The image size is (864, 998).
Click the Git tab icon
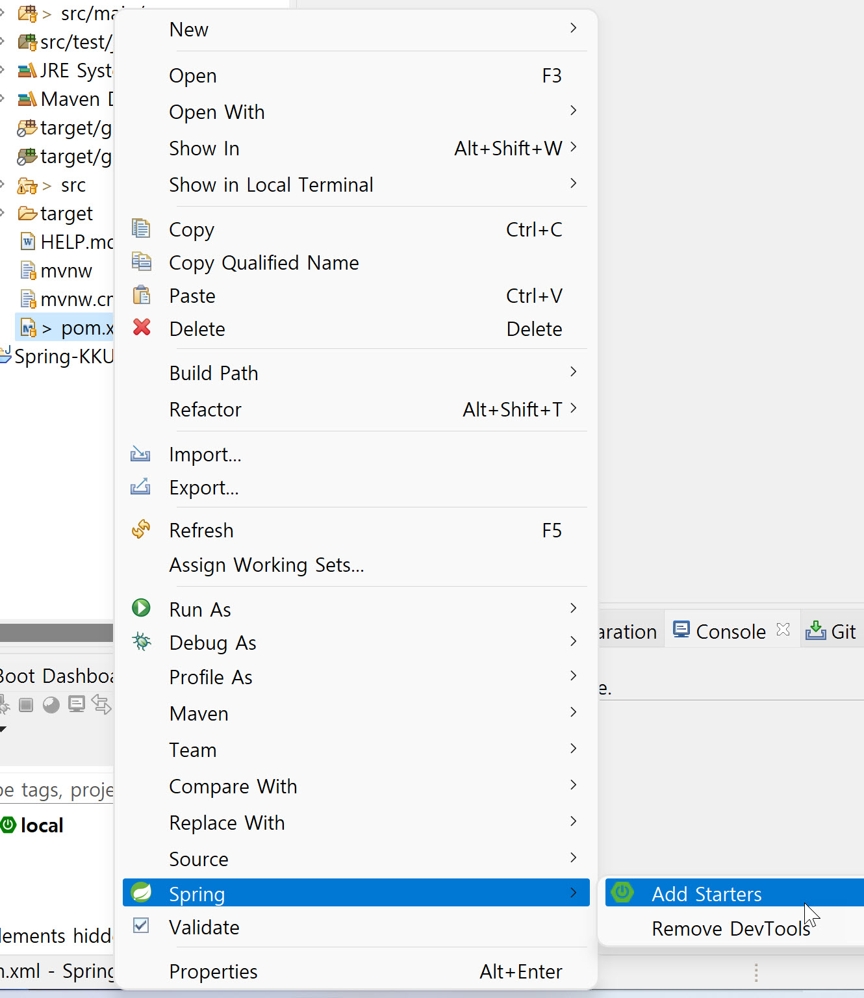[x=816, y=630]
